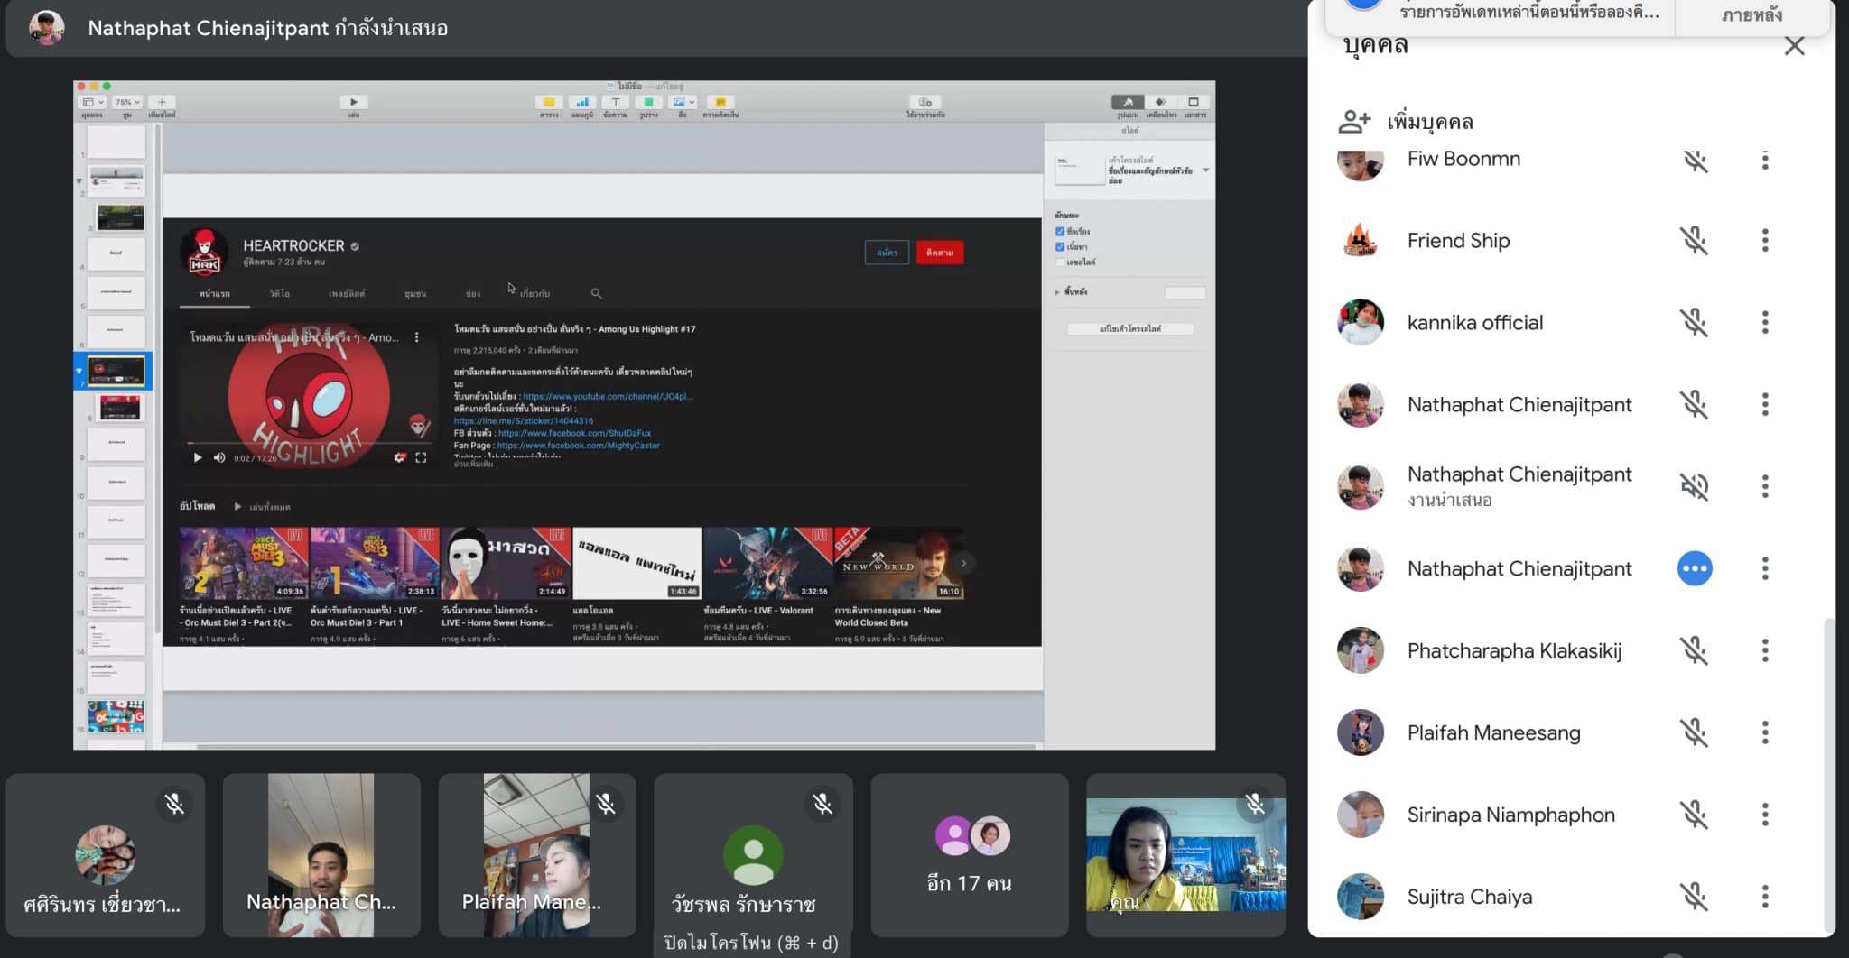Toggle Phatcharapha Klakasikij's microphone mute
This screenshot has width=1849, height=958.
coord(1695,650)
